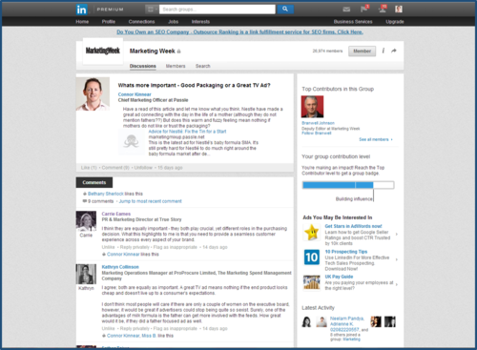Click the first Latest Activity member photo
This screenshot has width=477, height=350.
[306, 321]
